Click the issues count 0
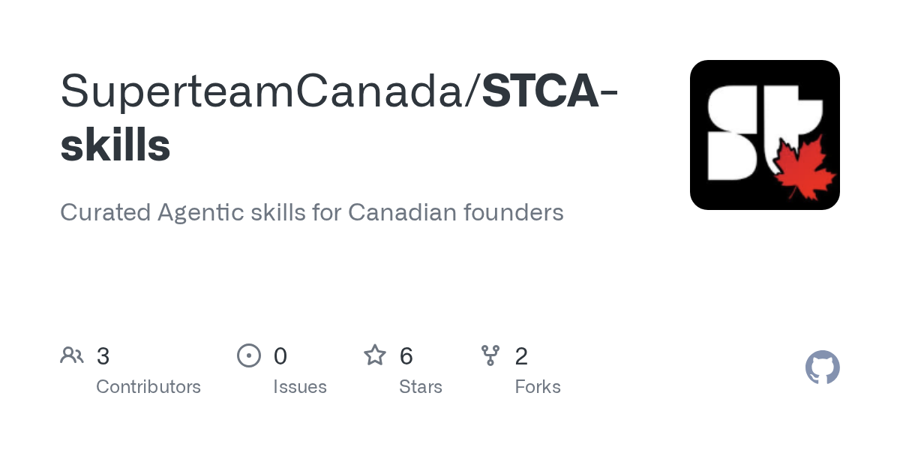Image resolution: width=900 pixels, height=450 pixels. click(x=280, y=356)
